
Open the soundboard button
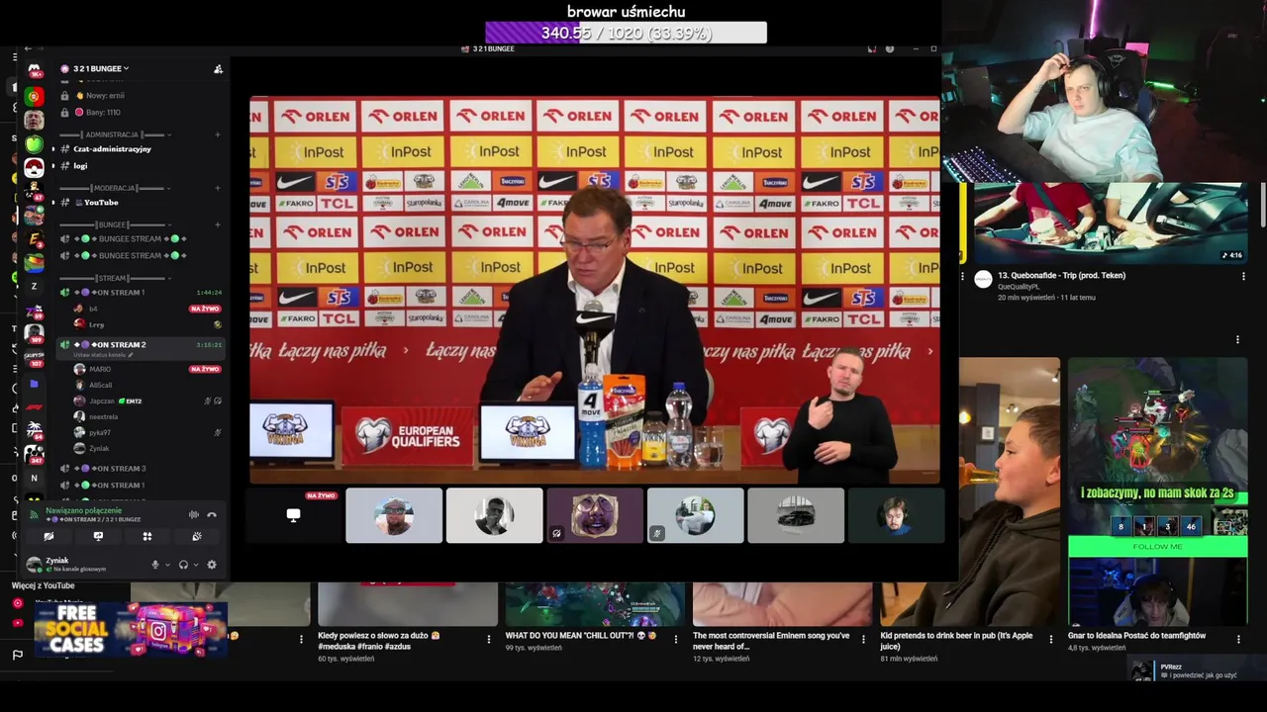click(x=197, y=536)
